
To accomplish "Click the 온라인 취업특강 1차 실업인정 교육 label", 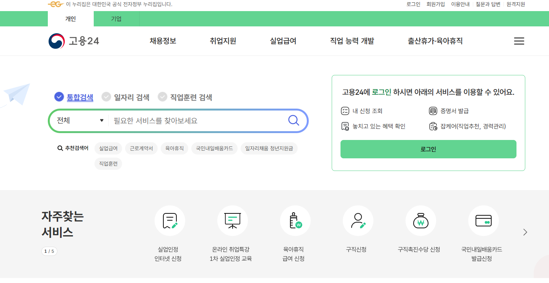I will tap(231, 254).
